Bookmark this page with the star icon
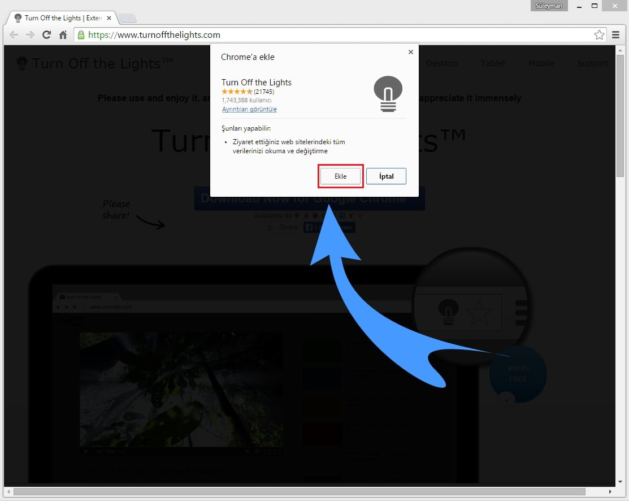Image resolution: width=629 pixels, height=501 pixels. [599, 35]
